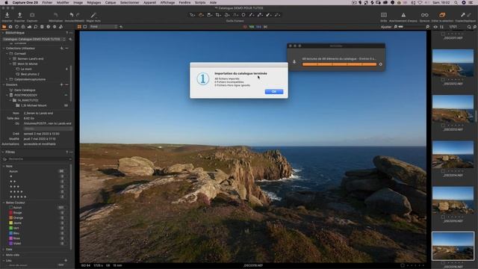The width and height of the screenshot is (478, 269).
Task: Select the Keystone cursor tool
Action: click(236, 15)
